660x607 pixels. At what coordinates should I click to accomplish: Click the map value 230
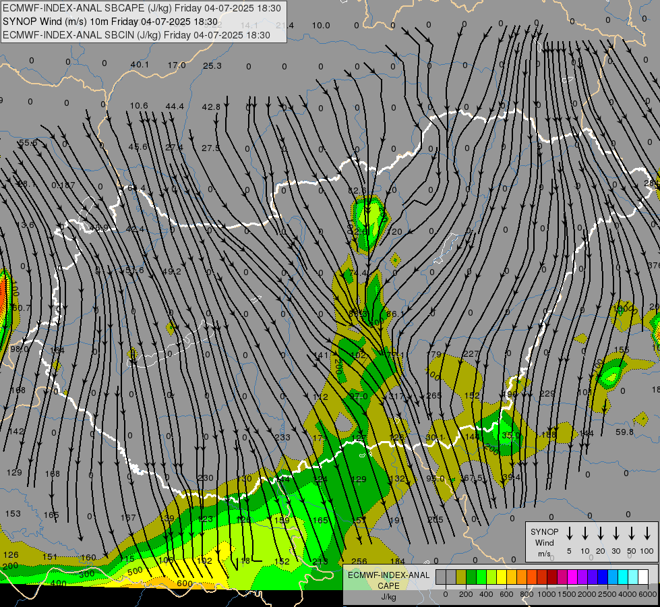click(206, 478)
